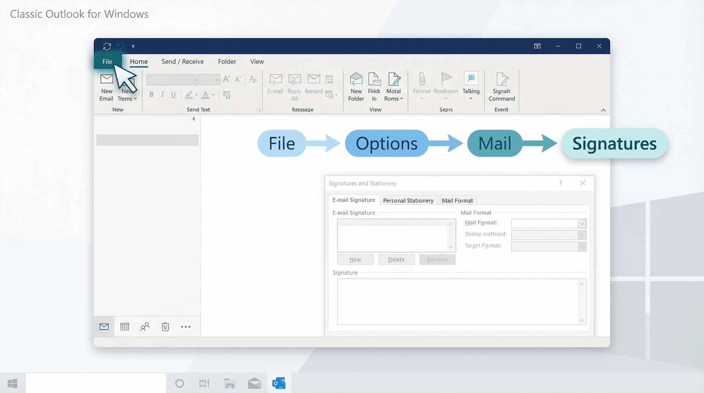Click the People icon in navigation bar
The width and height of the screenshot is (704, 393).
click(x=145, y=327)
